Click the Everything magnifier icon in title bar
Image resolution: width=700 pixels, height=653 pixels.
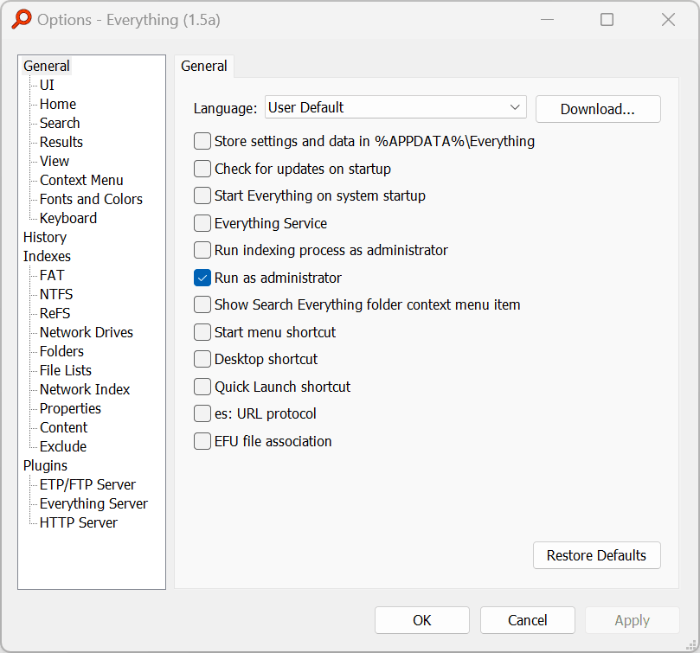21,20
